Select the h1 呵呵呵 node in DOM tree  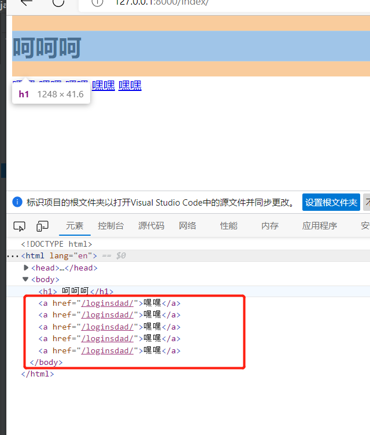pyautogui.click(x=76, y=291)
